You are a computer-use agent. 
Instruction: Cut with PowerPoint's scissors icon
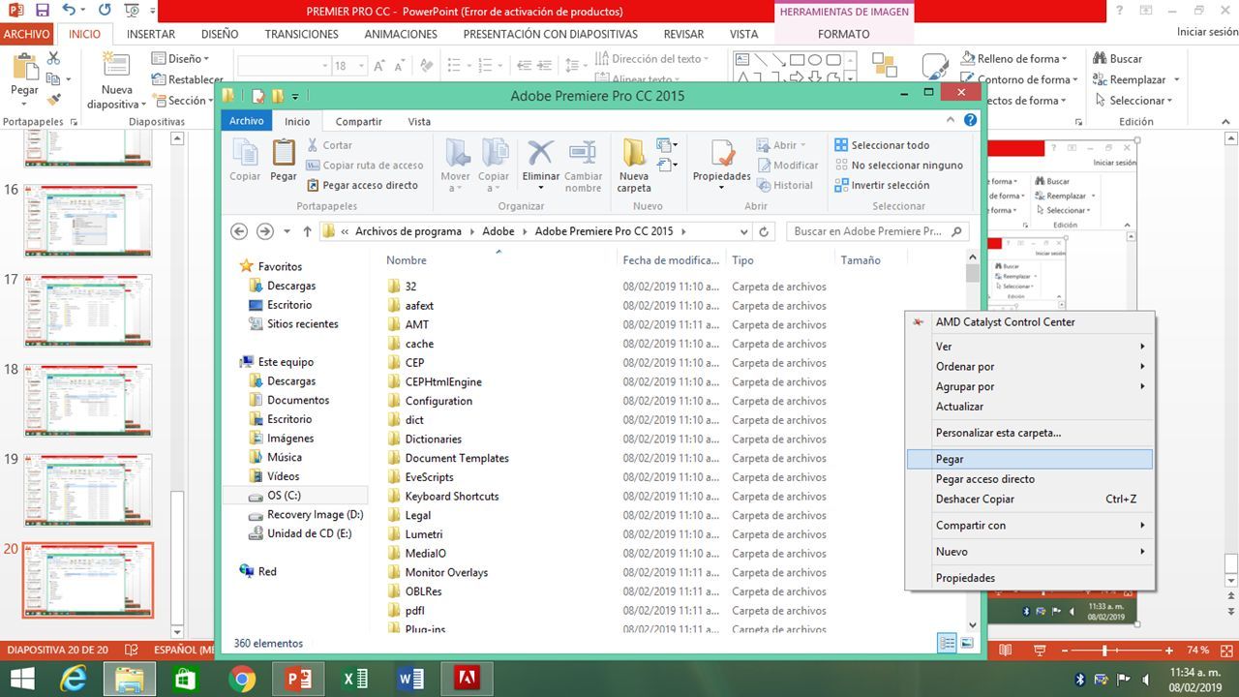click(53, 59)
